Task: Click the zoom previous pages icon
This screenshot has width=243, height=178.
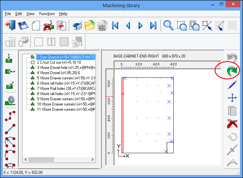Action: pyautogui.click(x=194, y=25)
